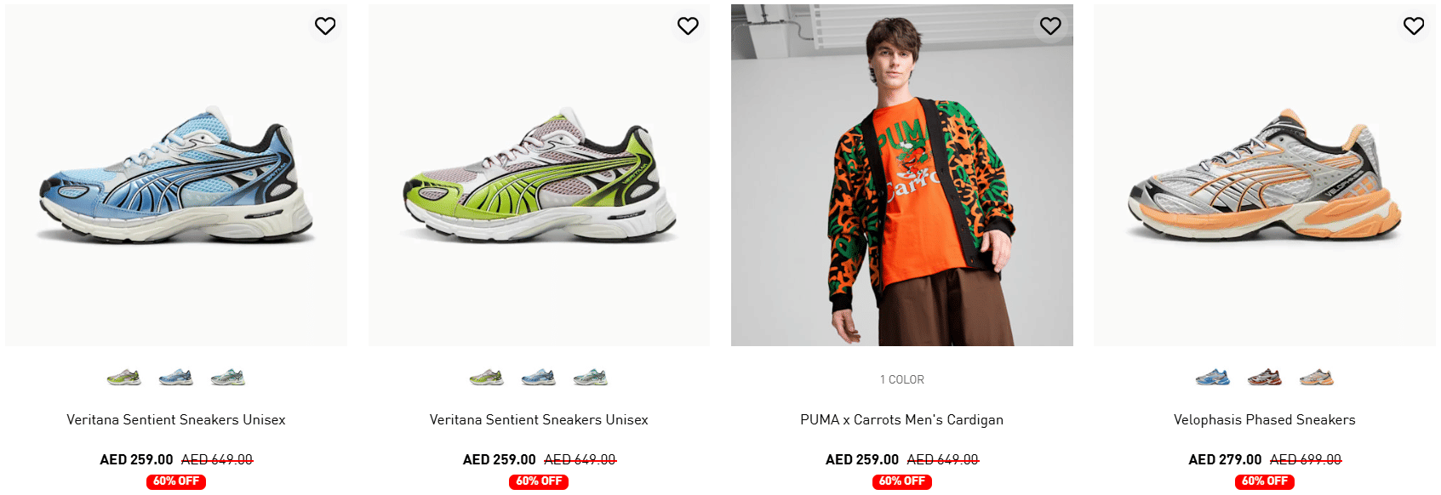Favorite the blue Veritana Sentient sneaker with heart

point(325,26)
